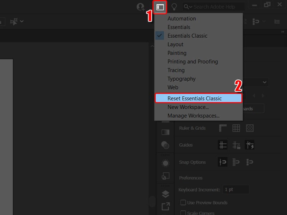Open the Discover lightbulb icon

174,6
